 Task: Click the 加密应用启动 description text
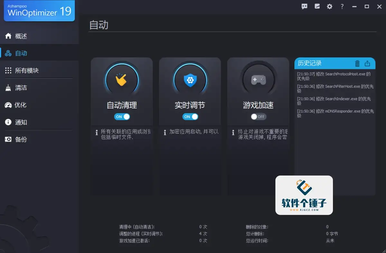click(194, 132)
